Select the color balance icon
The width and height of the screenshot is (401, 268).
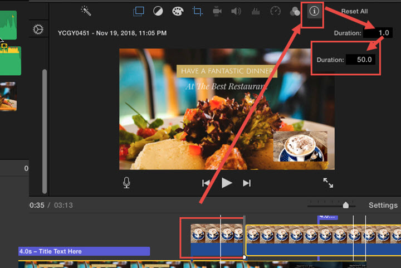pos(158,11)
